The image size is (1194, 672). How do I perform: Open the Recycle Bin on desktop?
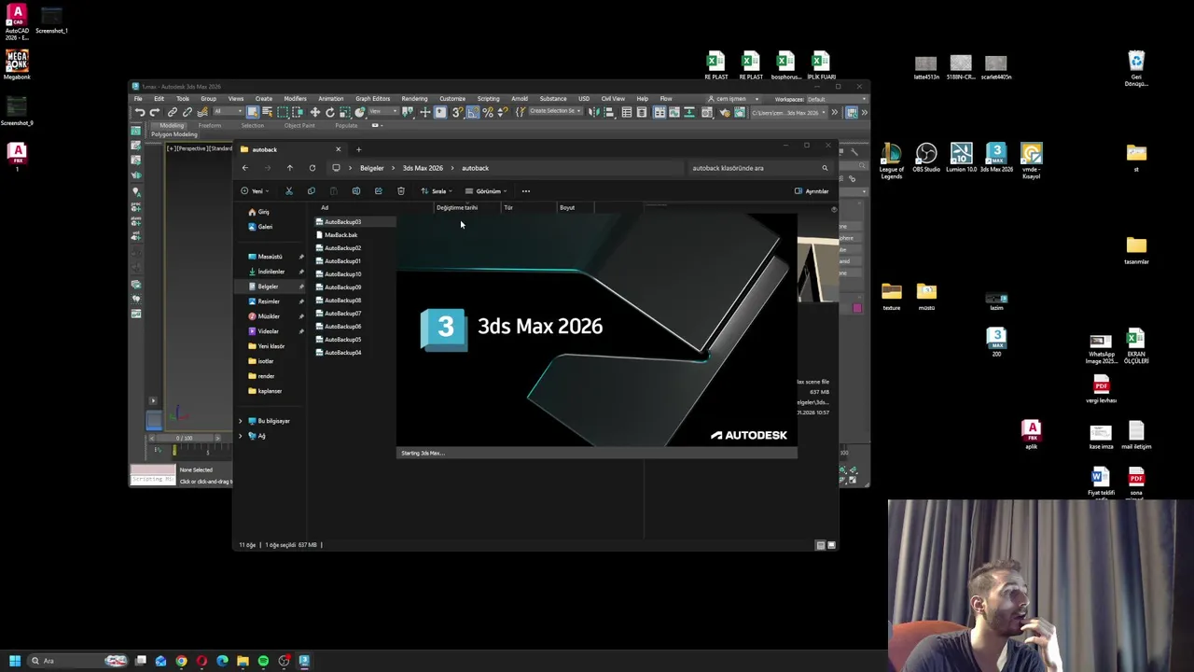coord(1136,68)
